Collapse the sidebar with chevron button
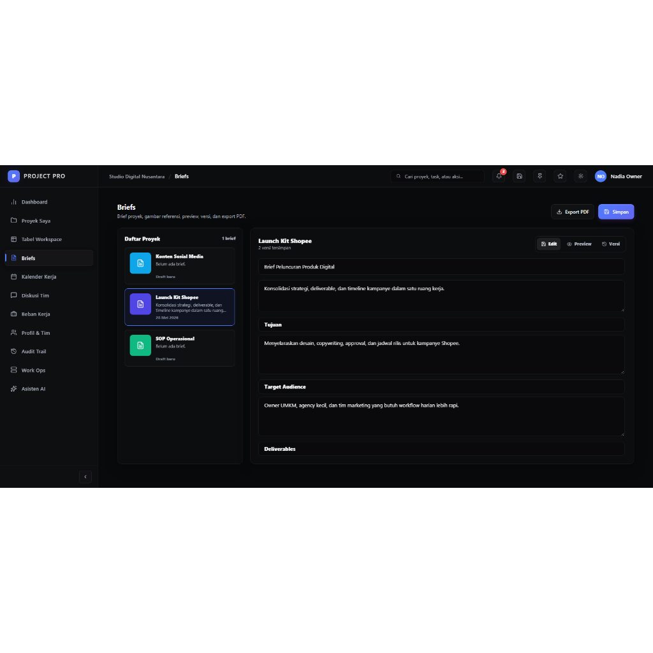 click(85, 477)
